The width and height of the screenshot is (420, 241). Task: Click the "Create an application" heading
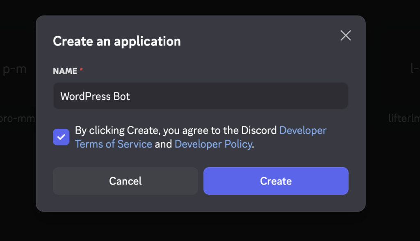[117, 41]
